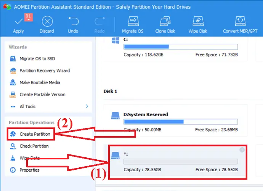This screenshot has height=191, width=263.
Task: Choose the Check Partition operation
Action: pyautogui.click(x=34, y=146)
